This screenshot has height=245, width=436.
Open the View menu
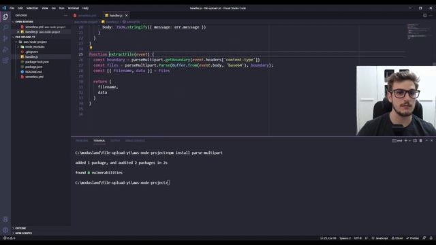pyautogui.click(x=45, y=8)
